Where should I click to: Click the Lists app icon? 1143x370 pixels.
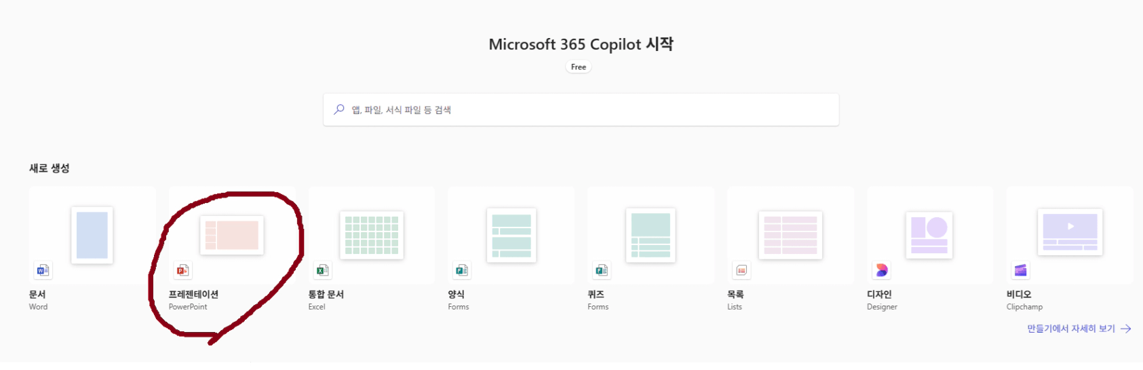tap(741, 270)
